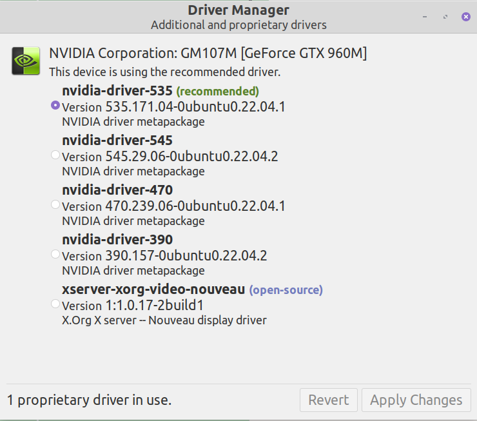Minimize the Driver Manager window
The width and height of the screenshot is (477, 421).
click(425, 17)
